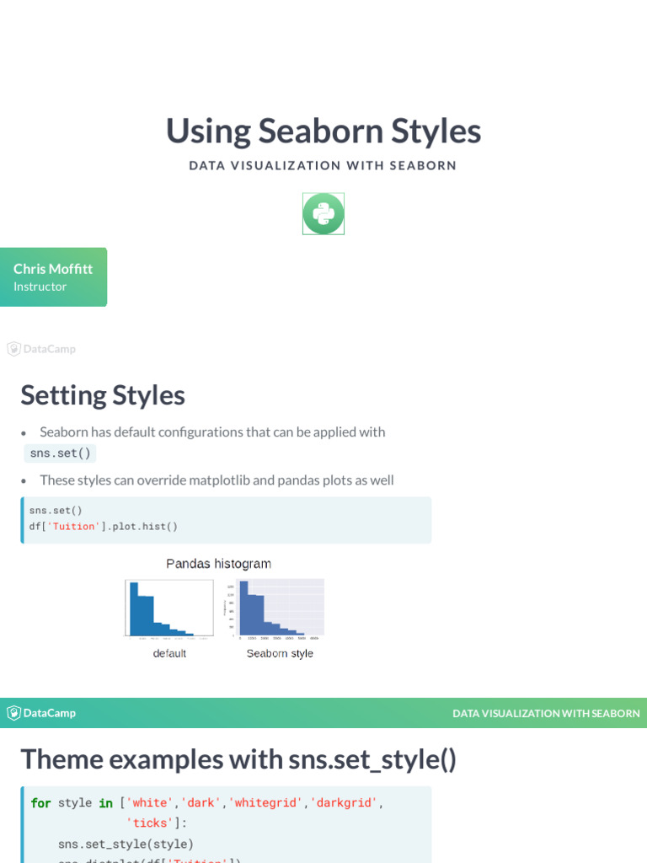Select the 'Setting Styles' heading
The image size is (647, 863).
click(103, 395)
